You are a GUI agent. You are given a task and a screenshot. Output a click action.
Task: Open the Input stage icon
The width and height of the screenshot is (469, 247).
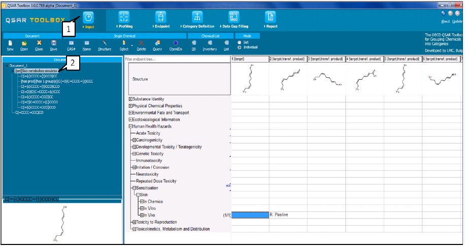pyautogui.click(x=88, y=17)
